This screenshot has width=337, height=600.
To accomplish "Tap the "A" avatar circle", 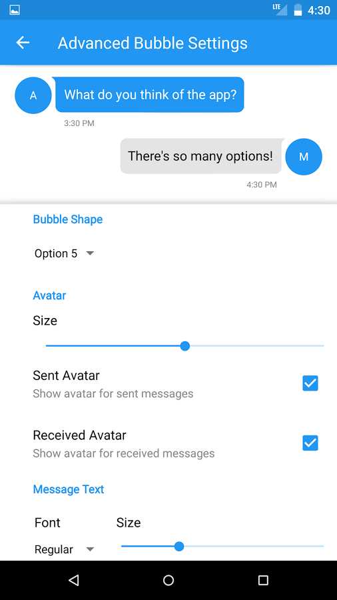I will point(33,95).
